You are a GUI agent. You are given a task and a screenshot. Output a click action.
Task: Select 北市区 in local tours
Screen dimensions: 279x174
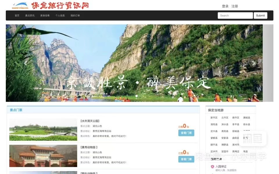coord(225,118)
